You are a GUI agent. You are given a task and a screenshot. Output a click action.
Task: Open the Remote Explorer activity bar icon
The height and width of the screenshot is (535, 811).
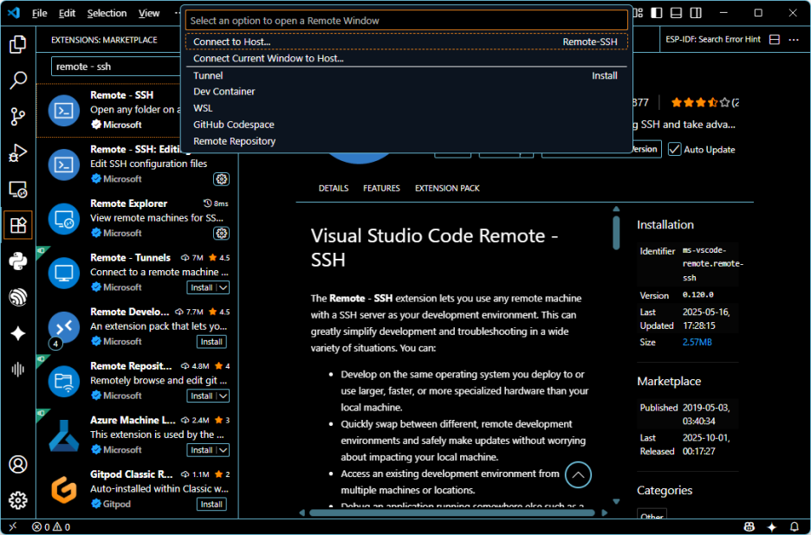(18, 190)
